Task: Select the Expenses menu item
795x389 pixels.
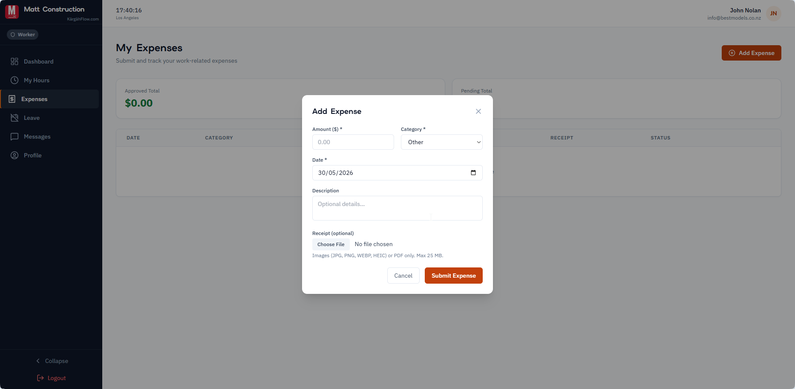Action: [50, 99]
